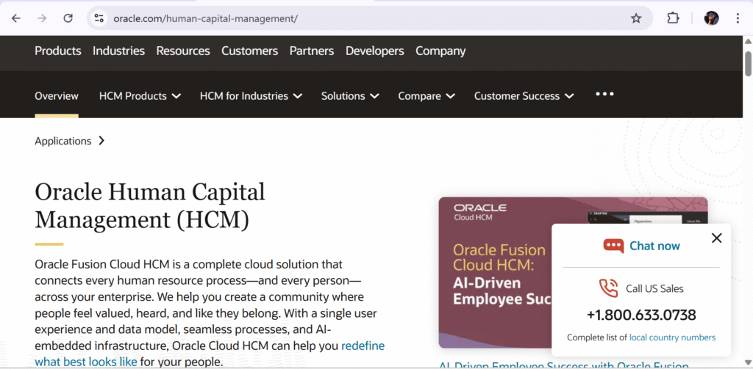Click the +1.800.633.0738 phone number

click(x=641, y=315)
